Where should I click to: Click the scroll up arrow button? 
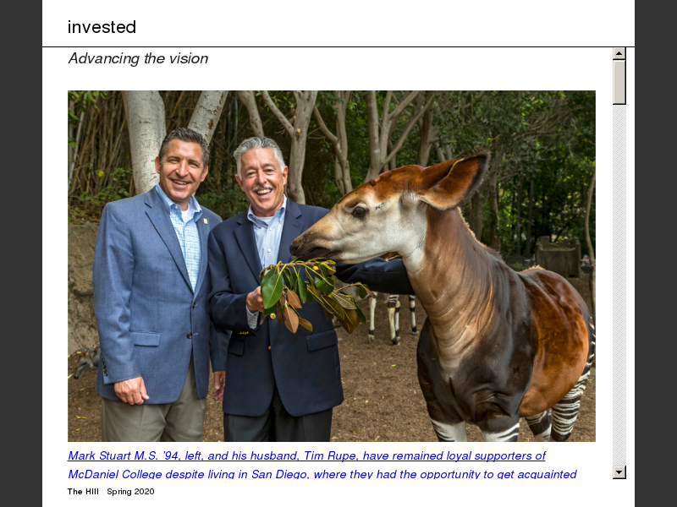(619, 53)
